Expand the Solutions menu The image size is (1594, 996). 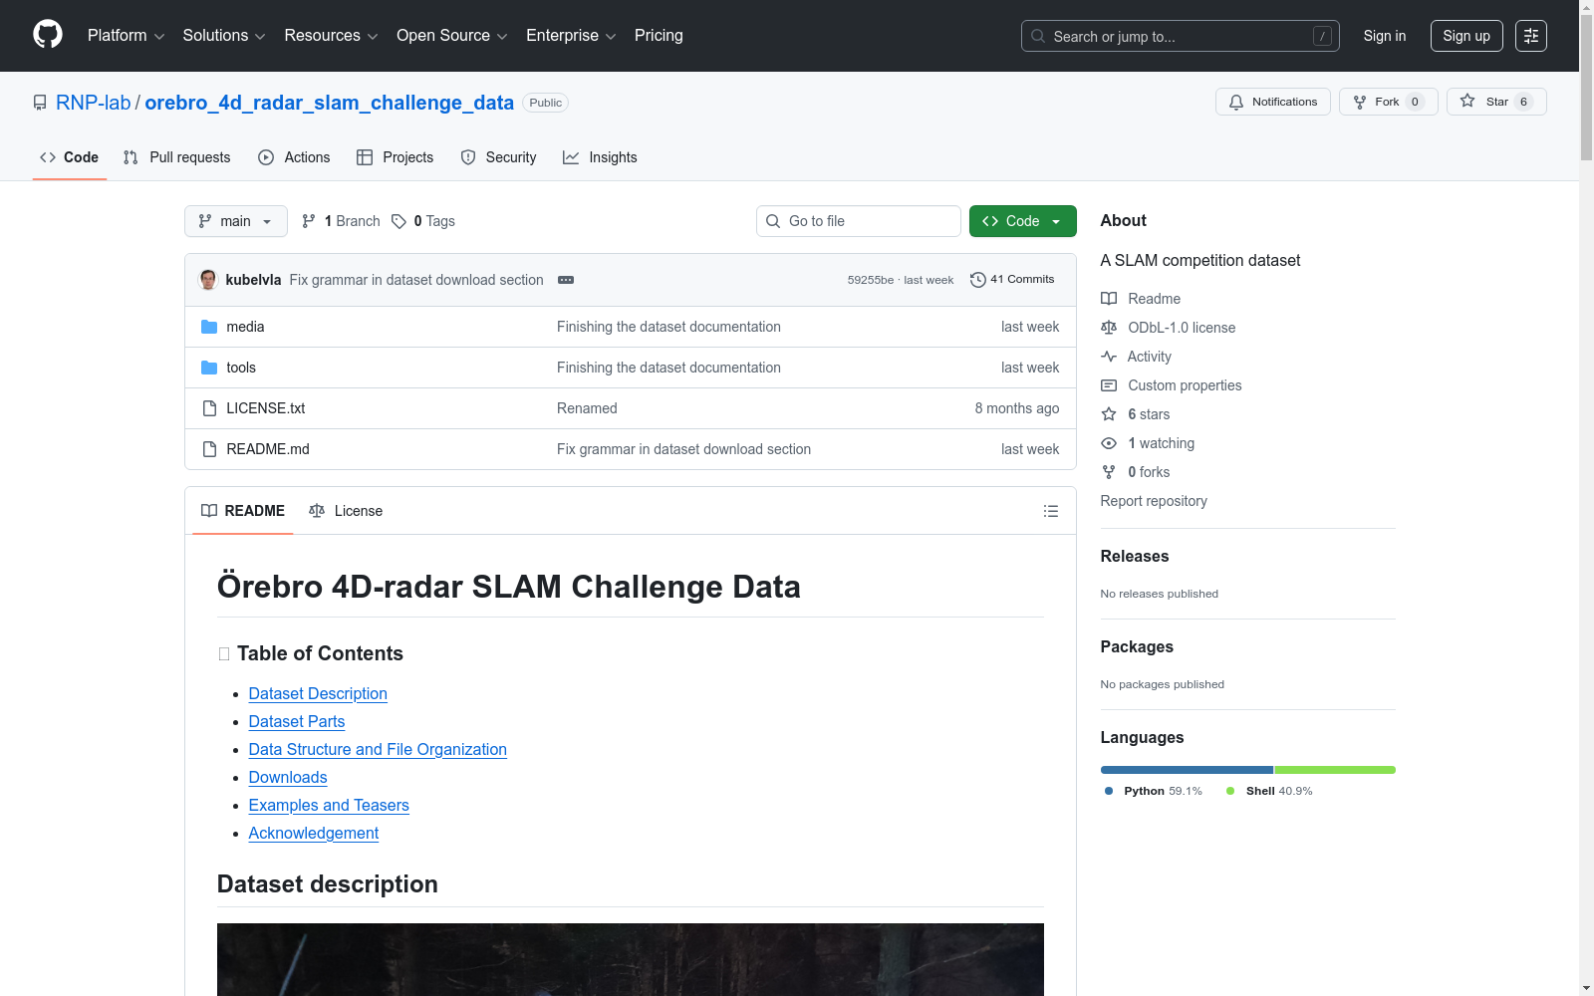(224, 36)
